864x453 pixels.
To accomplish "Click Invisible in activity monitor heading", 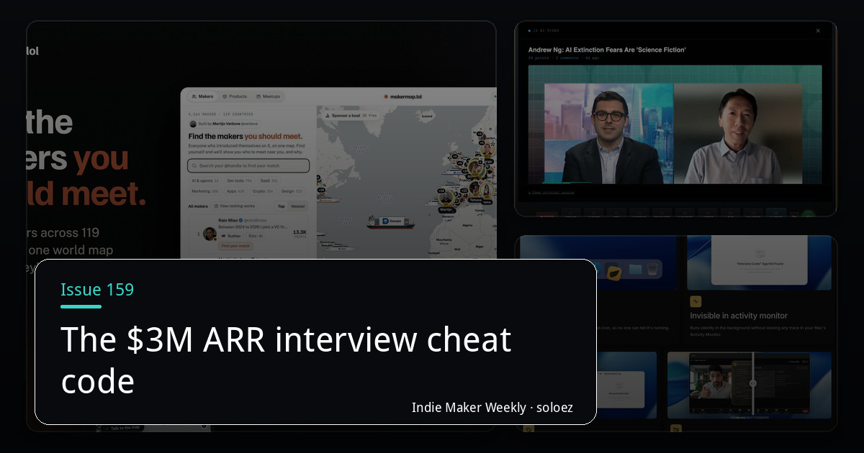I will [x=739, y=316].
